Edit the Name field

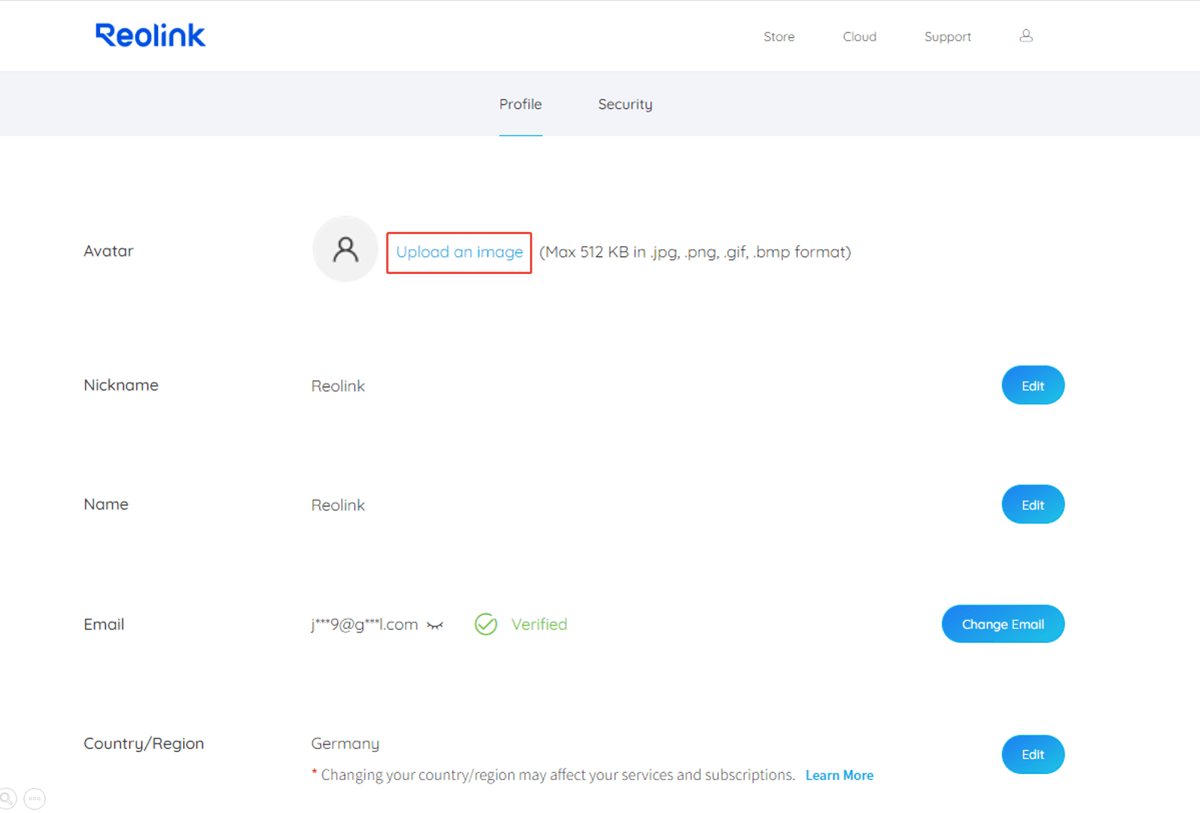pos(1033,504)
